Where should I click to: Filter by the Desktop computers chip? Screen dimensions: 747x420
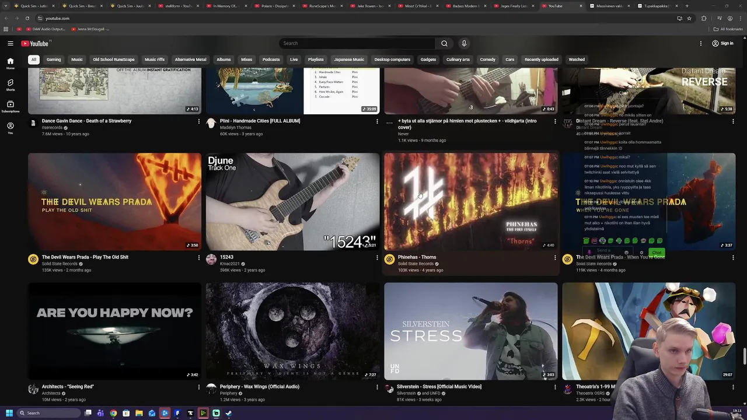tap(392, 60)
